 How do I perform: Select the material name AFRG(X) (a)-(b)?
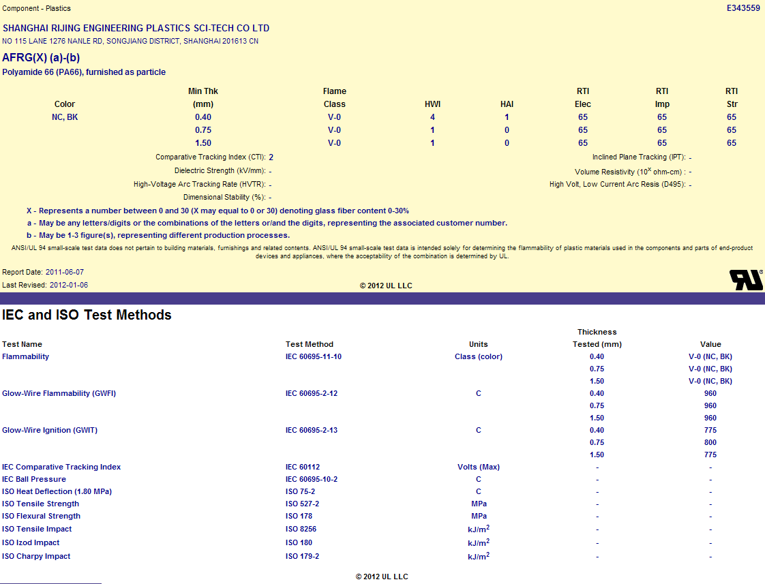[x=41, y=57]
